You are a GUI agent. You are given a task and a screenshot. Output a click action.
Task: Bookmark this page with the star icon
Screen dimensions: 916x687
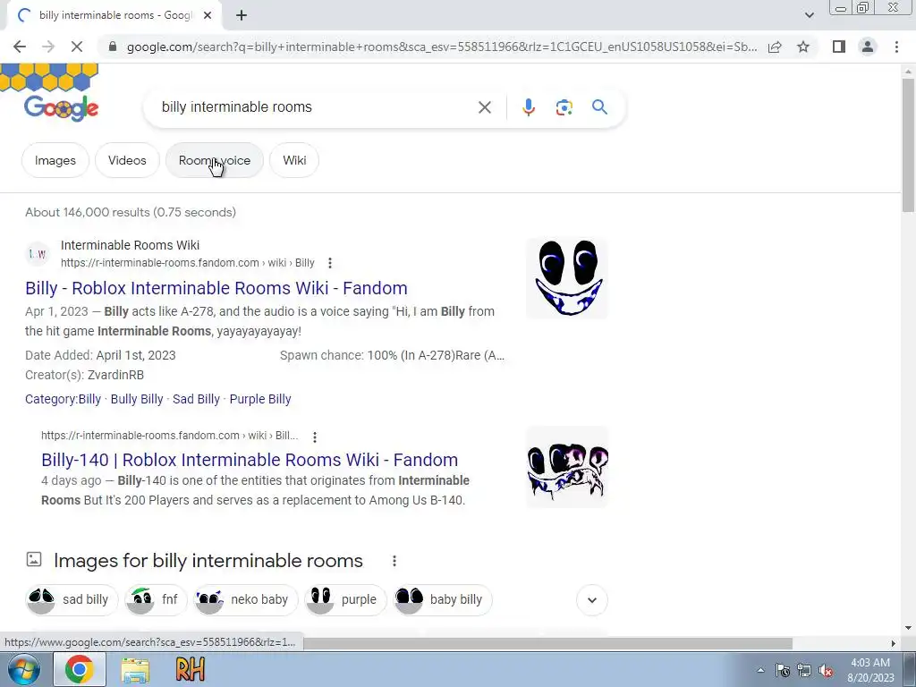[x=803, y=47]
